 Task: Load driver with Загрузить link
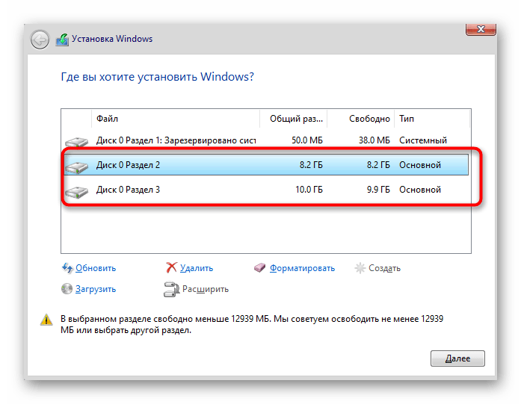[96, 289]
